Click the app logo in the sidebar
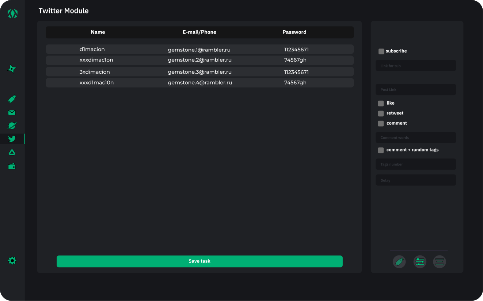The width and height of the screenshot is (483, 301). tap(12, 14)
